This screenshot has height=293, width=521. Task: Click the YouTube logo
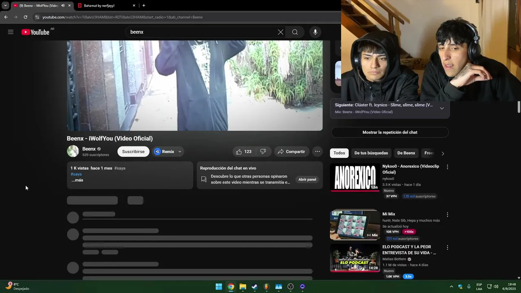tap(35, 32)
